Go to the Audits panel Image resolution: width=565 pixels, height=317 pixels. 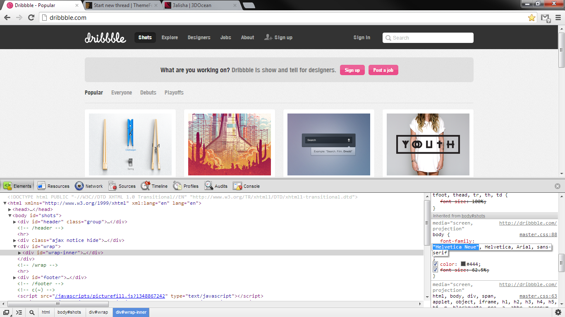(216, 186)
